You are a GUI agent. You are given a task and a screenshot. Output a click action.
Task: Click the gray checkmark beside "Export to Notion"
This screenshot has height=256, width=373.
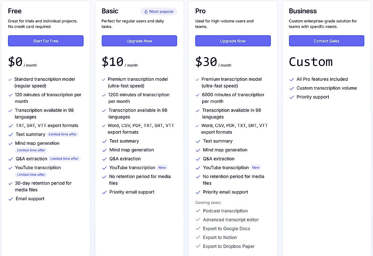coord(198,238)
